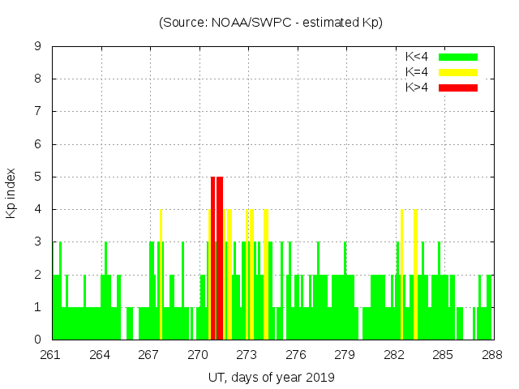Click x-axis tick label 285
This screenshot has width=519, height=389.
pyautogui.click(x=443, y=355)
